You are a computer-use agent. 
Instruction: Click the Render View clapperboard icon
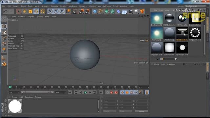click(x=75, y=12)
